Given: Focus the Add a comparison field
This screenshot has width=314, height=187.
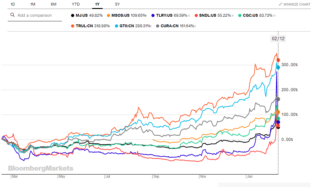Looking at the screenshot, I should [35, 15].
